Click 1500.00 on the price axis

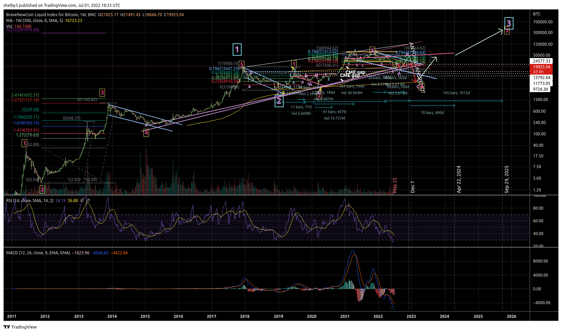(x=540, y=100)
